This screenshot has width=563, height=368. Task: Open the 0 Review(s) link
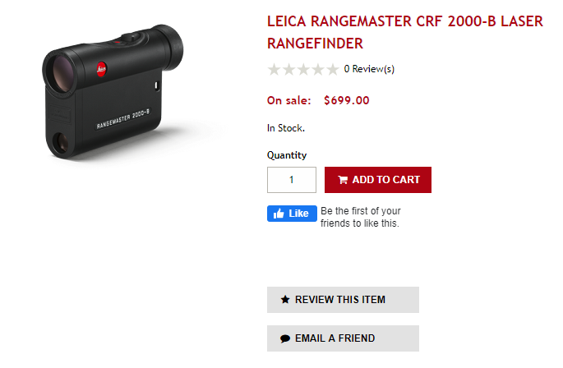[x=369, y=69]
